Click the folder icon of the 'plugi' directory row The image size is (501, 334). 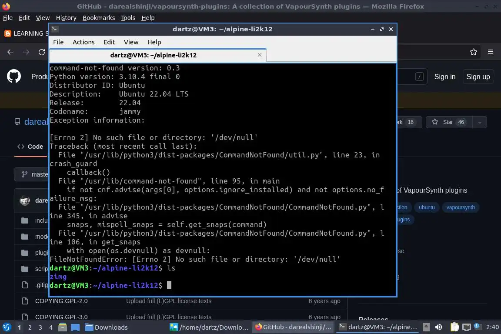tap(25, 253)
